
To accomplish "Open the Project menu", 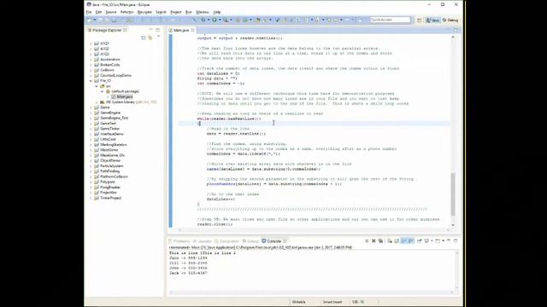I will pyautogui.click(x=176, y=12).
